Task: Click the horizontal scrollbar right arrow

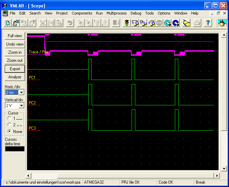Action: (217, 176)
